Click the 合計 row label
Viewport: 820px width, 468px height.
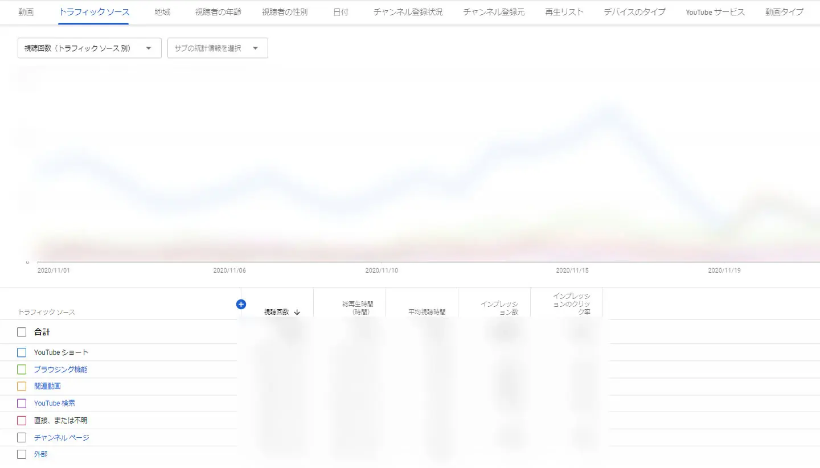[42, 332]
